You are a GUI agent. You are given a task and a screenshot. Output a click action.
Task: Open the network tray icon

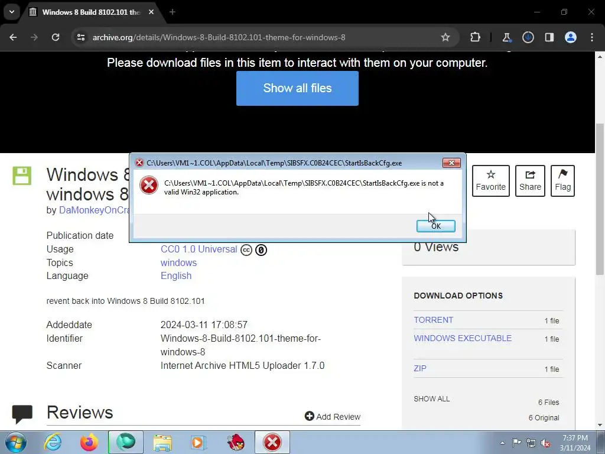coord(531,443)
